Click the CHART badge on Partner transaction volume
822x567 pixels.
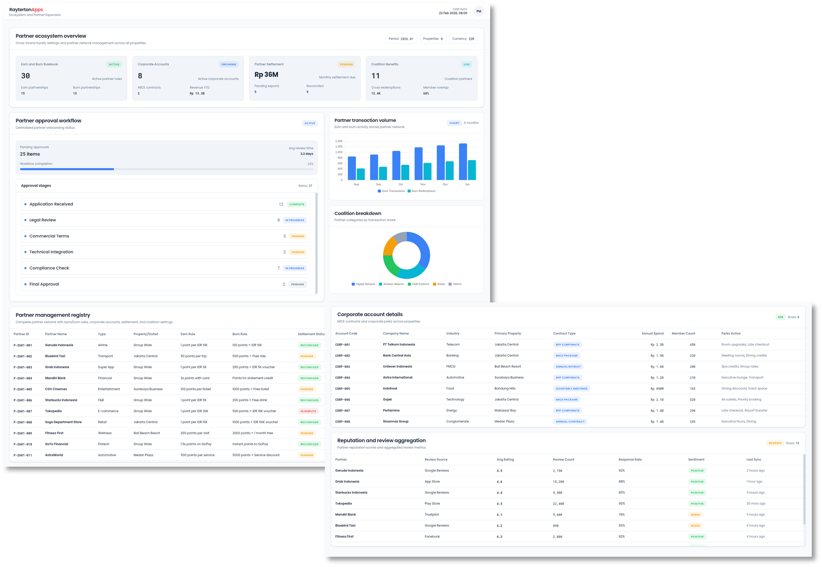click(x=454, y=123)
